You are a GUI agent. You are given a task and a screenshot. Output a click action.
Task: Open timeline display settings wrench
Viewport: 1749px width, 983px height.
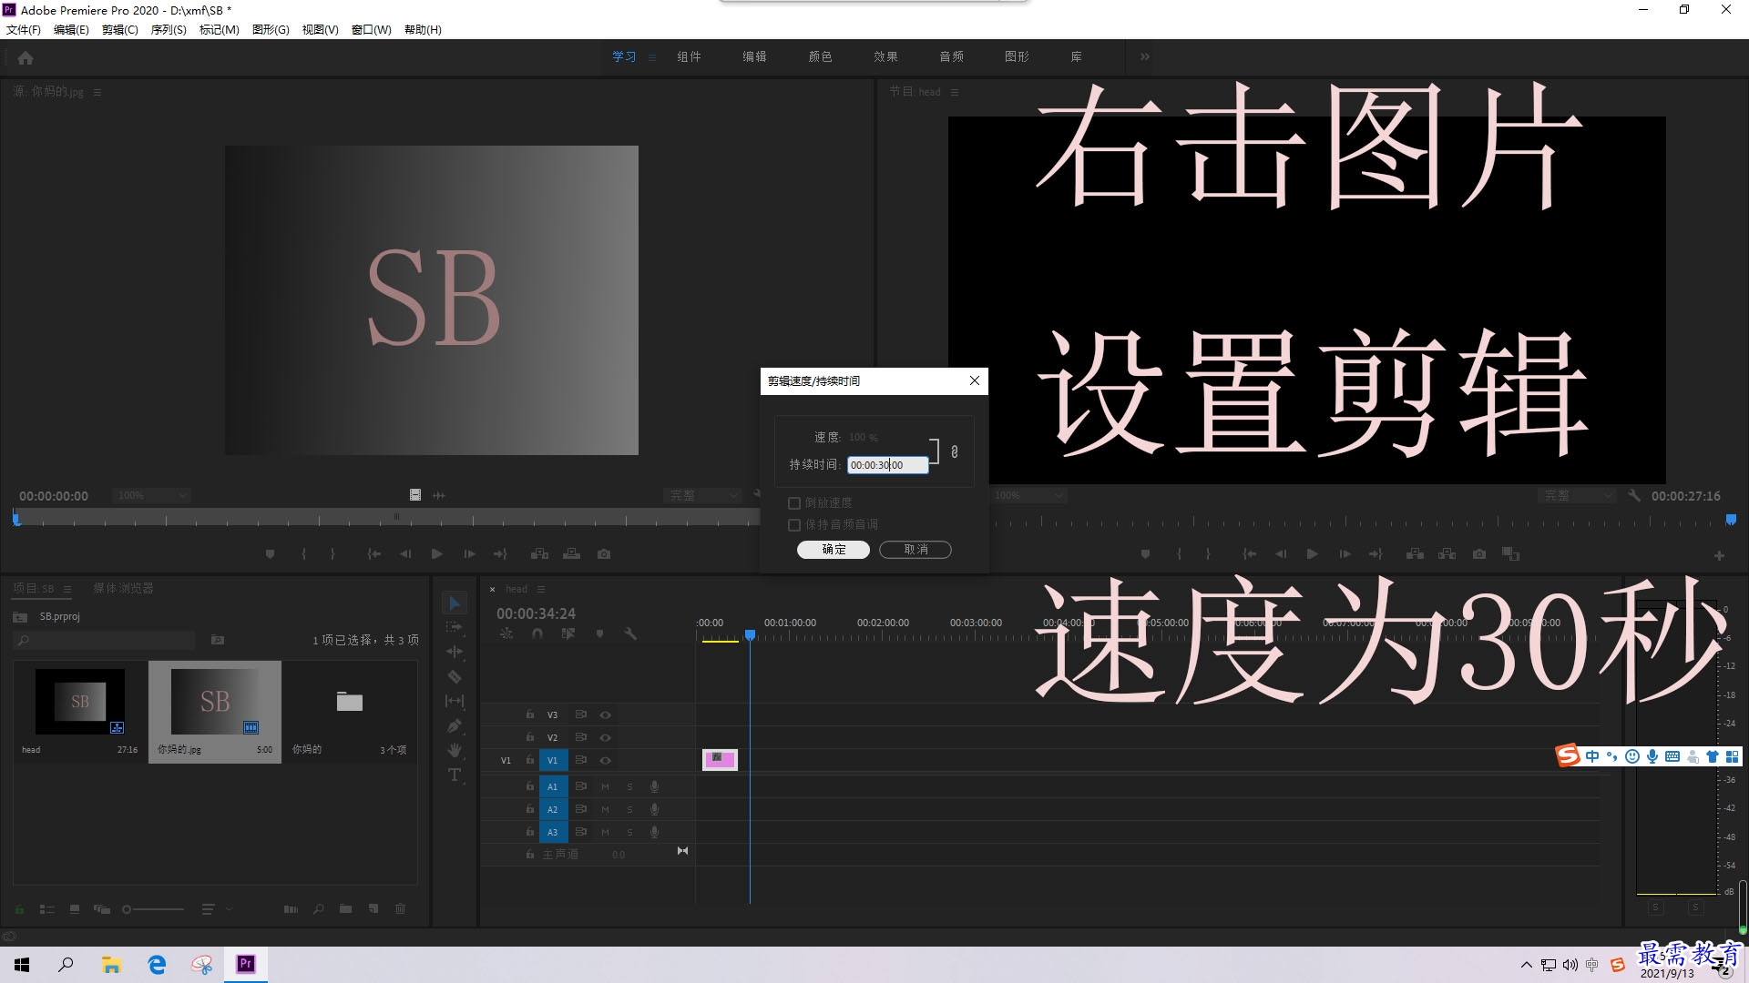[x=629, y=633]
